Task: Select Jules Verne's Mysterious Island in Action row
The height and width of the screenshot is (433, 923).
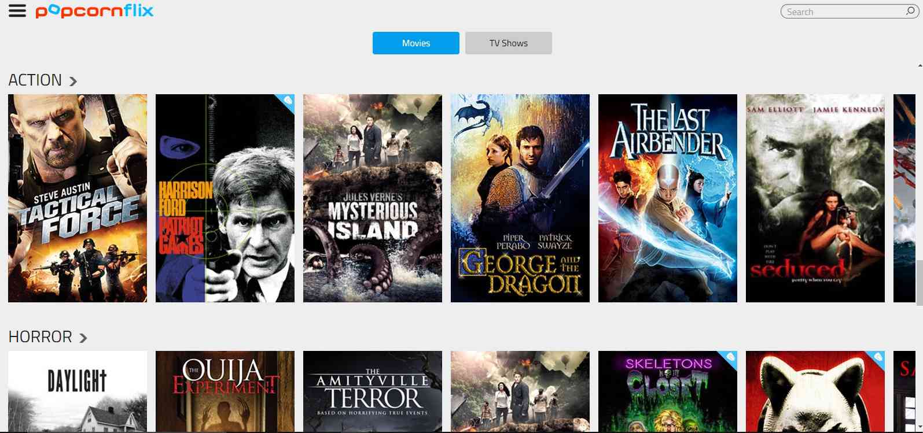Action: [x=372, y=198]
